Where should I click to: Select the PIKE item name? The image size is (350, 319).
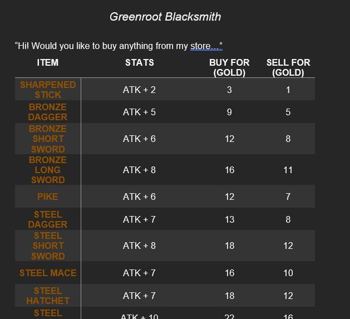click(x=48, y=197)
